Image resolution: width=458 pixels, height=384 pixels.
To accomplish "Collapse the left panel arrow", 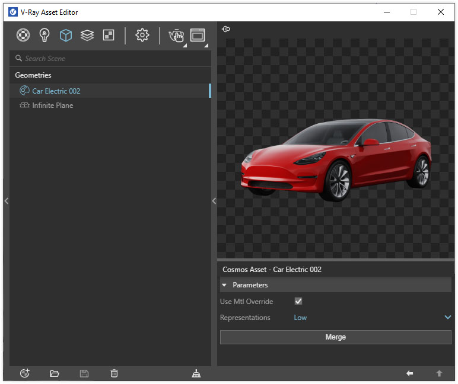I will point(7,201).
